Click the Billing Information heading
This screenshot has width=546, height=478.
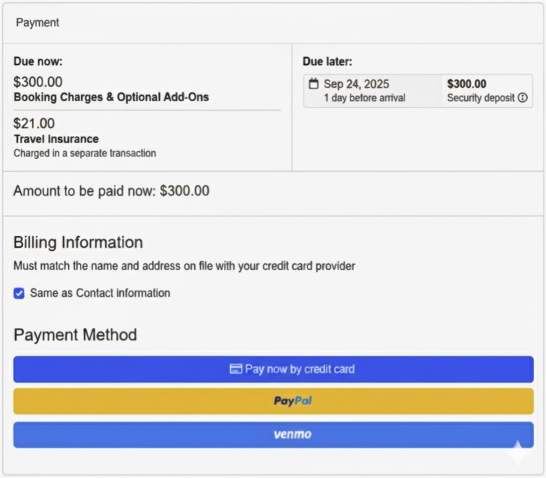[78, 242]
